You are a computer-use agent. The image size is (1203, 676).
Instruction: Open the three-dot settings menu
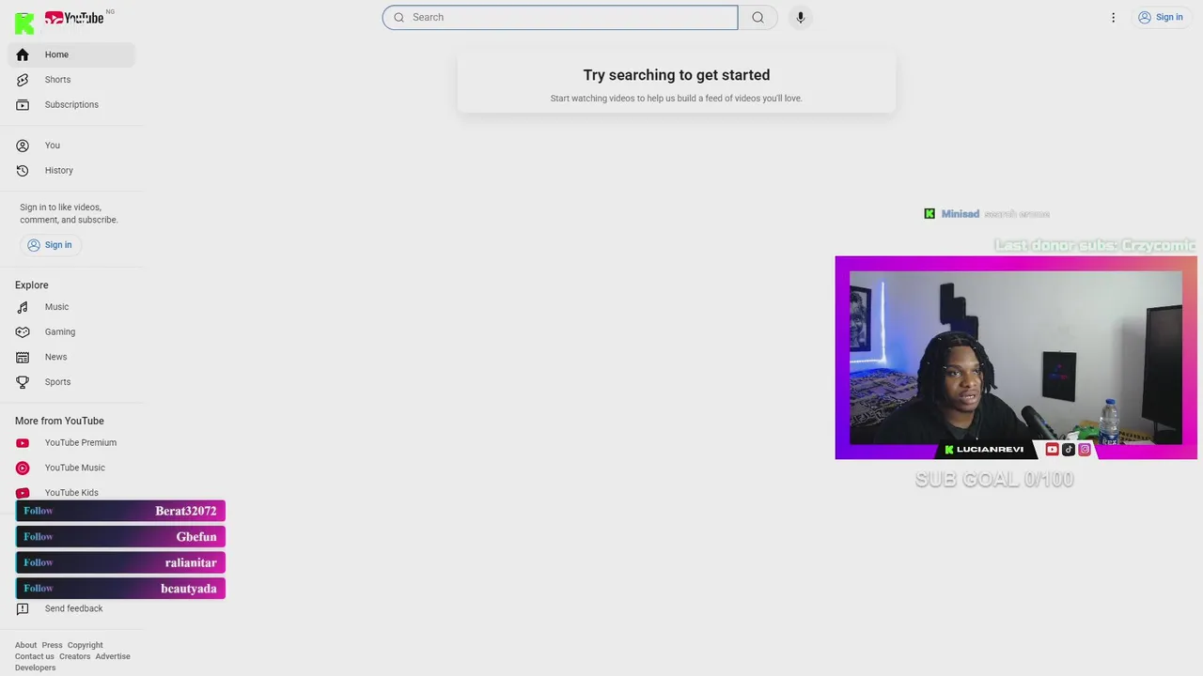[x=1113, y=17]
